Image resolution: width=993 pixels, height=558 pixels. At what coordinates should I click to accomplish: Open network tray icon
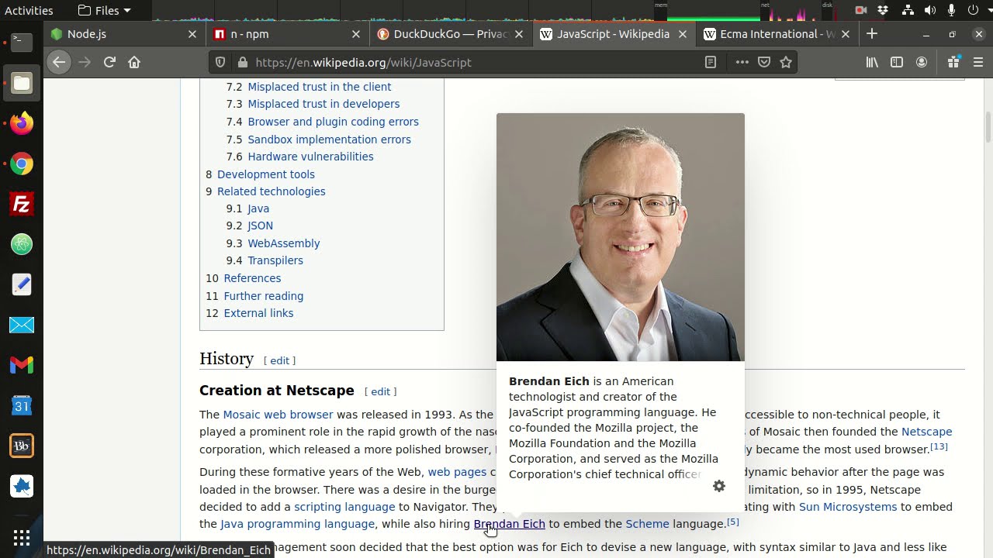tap(908, 10)
